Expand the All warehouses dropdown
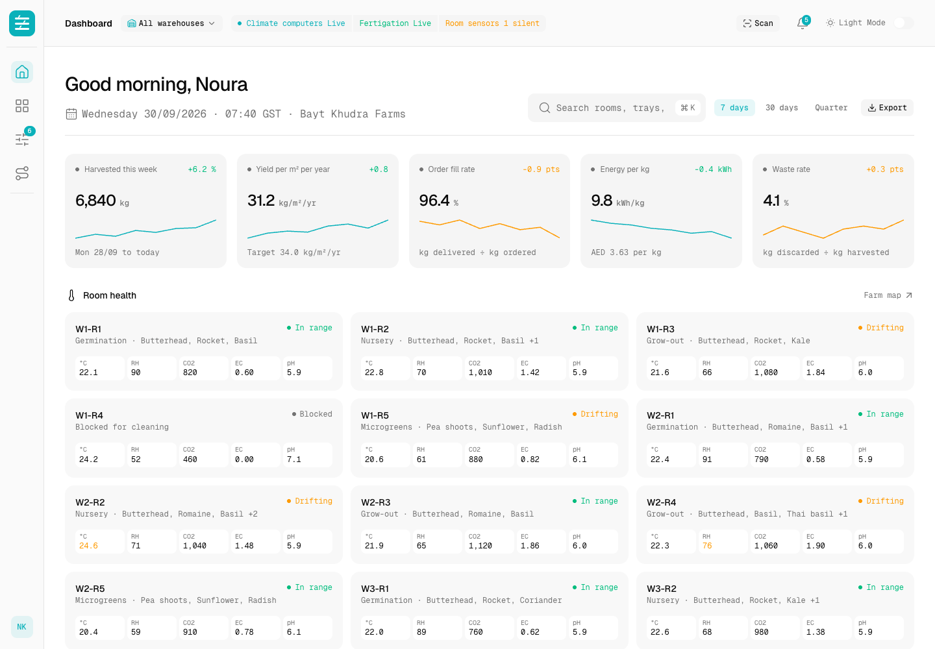935x649 pixels. 171,23
